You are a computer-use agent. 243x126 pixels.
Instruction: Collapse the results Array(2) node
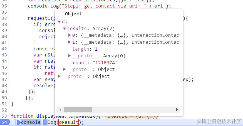click(65, 29)
